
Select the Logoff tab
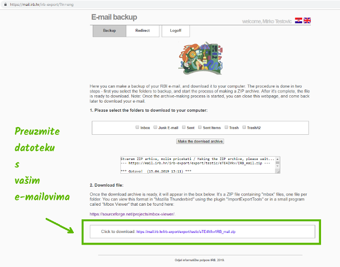[x=176, y=31]
